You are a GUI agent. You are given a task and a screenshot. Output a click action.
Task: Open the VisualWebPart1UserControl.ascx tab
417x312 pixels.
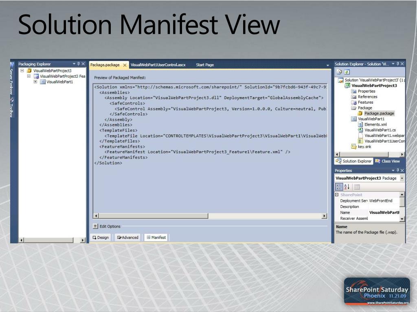tap(158, 65)
